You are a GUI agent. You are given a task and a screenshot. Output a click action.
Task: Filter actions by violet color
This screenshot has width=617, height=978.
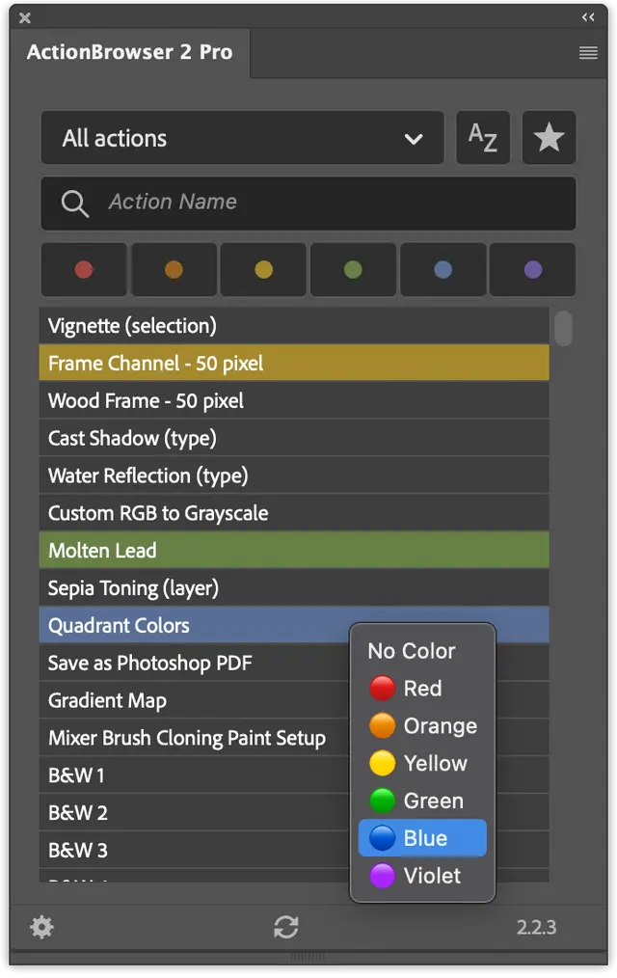click(x=533, y=269)
